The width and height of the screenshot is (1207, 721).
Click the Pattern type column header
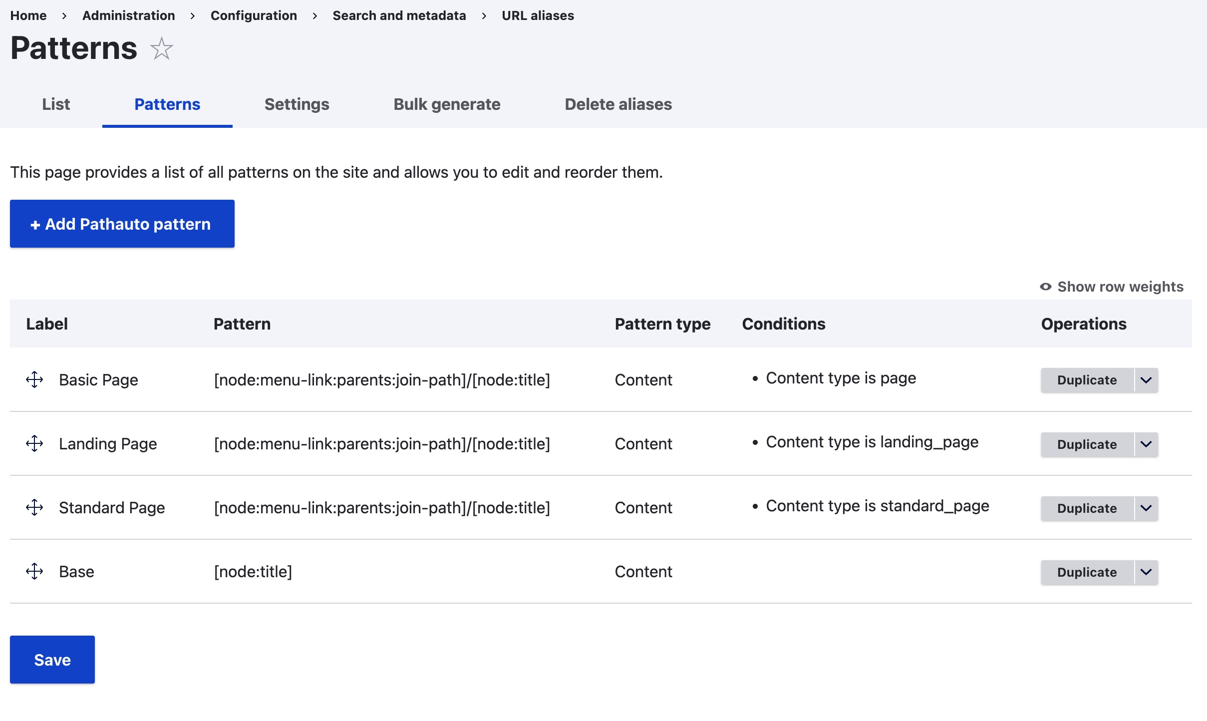(x=663, y=324)
